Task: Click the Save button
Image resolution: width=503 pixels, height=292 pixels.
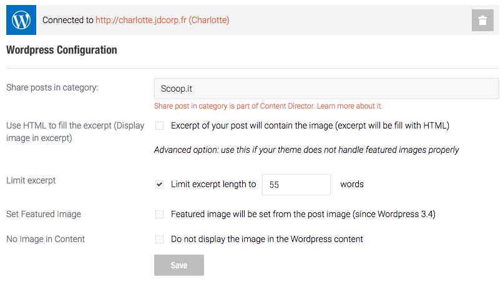Action: (x=179, y=265)
